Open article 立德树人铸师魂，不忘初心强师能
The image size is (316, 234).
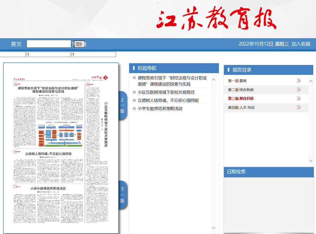(x=168, y=100)
